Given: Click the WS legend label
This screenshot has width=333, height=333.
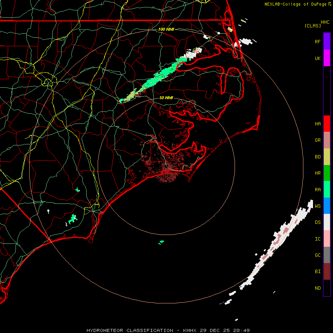Looking at the screenshot, I should point(317,206).
